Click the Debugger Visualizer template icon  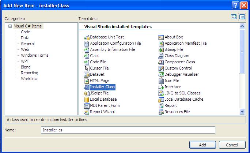161,75
